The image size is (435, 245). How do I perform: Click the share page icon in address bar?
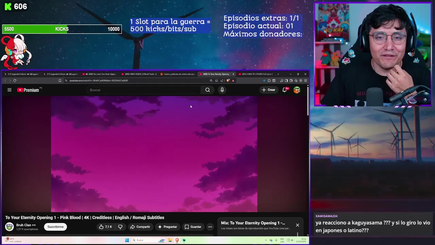click(222, 81)
